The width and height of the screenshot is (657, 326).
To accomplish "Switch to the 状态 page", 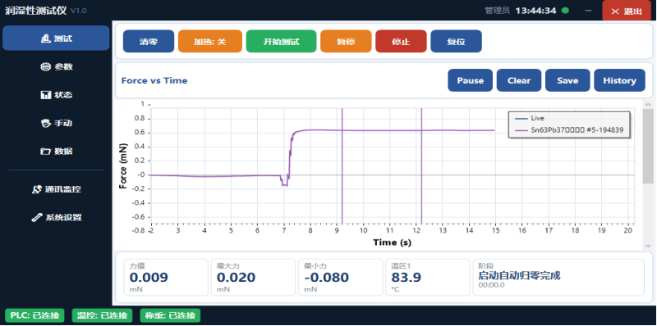I will pyautogui.click(x=56, y=95).
